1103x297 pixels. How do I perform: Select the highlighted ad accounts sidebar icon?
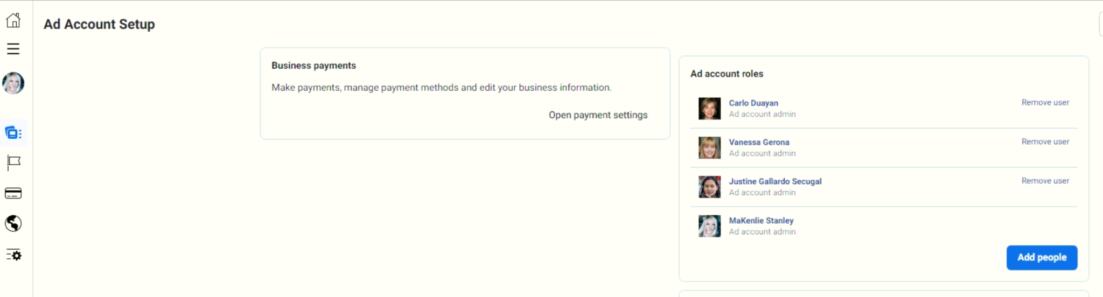tap(13, 133)
